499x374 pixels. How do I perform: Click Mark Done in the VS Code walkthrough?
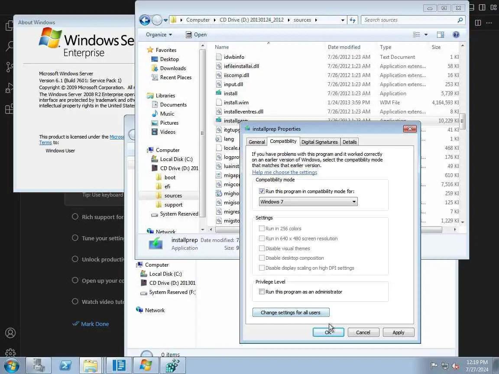tap(91, 324)
